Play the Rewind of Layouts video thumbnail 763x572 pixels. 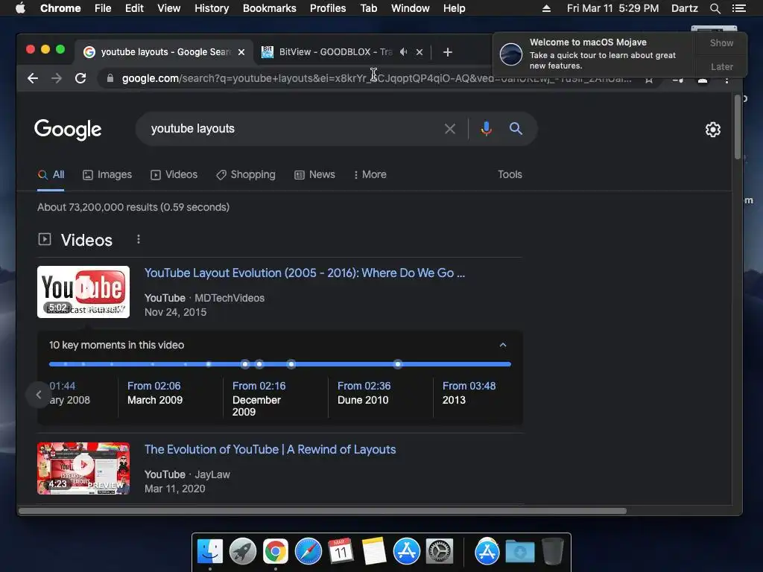83,468
